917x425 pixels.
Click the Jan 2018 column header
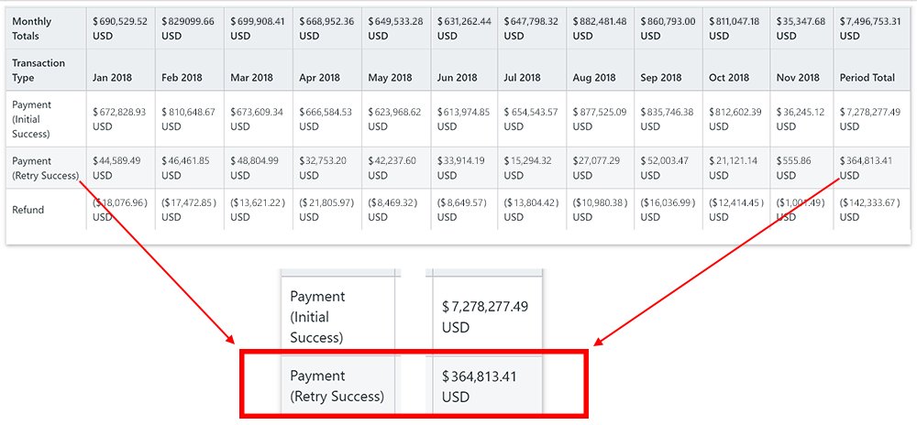click(112, 77)
